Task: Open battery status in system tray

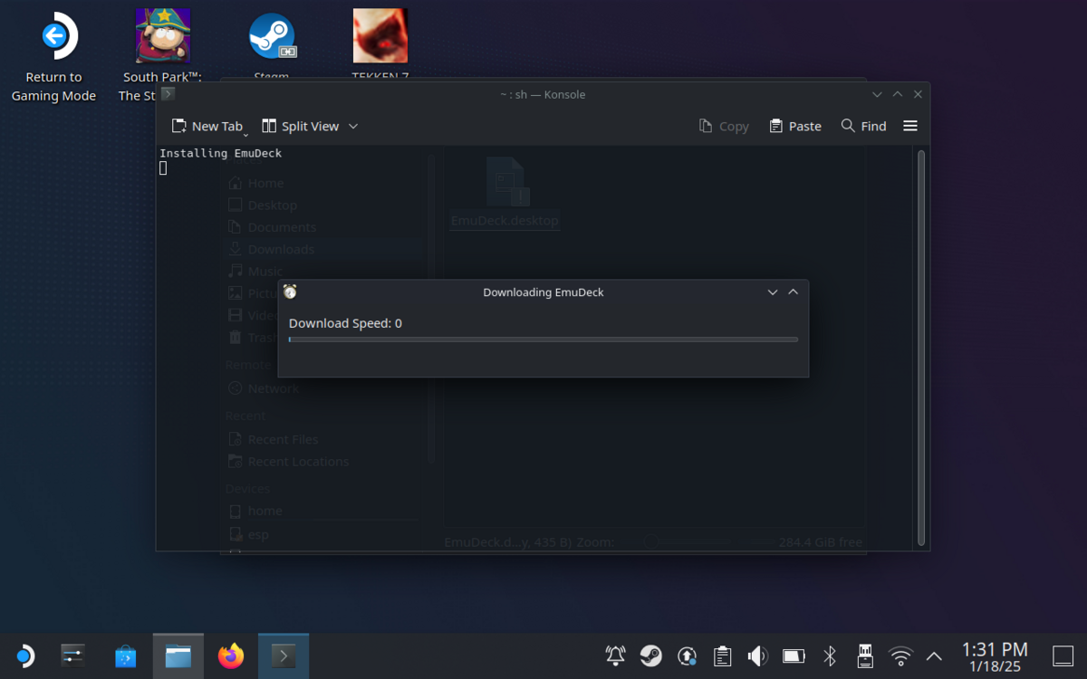Action: [794, 655]
